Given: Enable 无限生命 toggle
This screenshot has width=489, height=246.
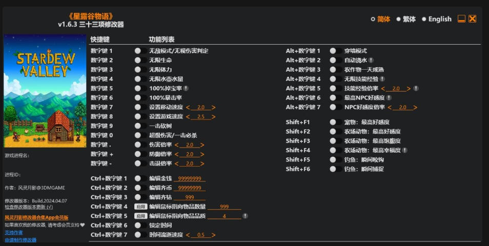Looking at the screenshot, I should pyautogui.click(x=140, y=60).
